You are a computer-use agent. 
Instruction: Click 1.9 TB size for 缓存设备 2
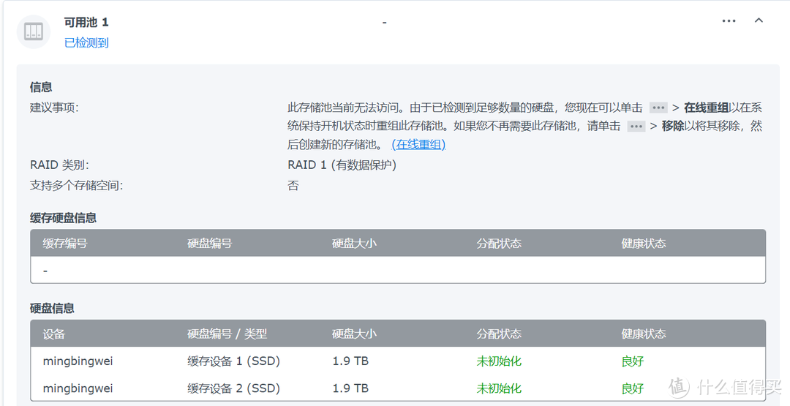(350, 388)
